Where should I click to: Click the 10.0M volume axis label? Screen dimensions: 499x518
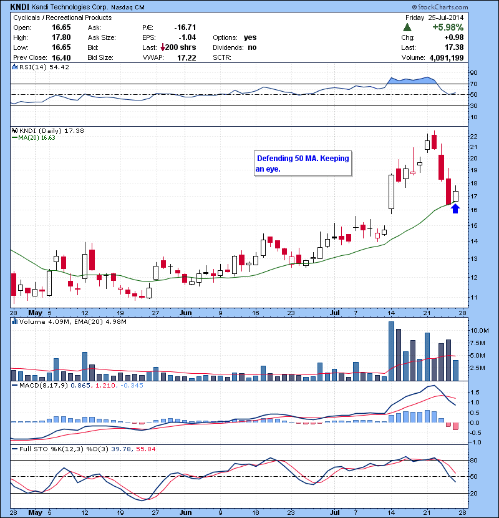tap(480, 330)
